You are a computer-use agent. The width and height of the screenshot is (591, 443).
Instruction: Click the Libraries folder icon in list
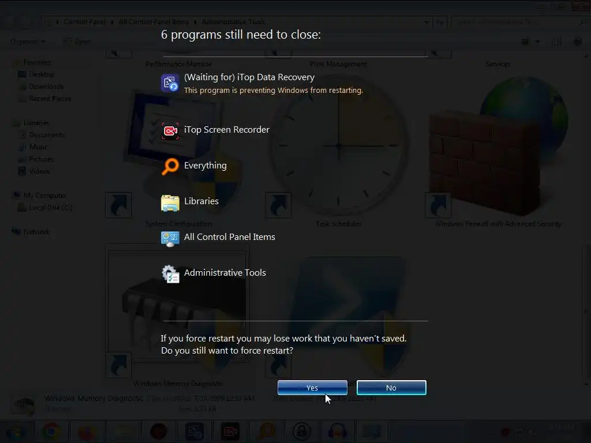(x=170, y=202)
